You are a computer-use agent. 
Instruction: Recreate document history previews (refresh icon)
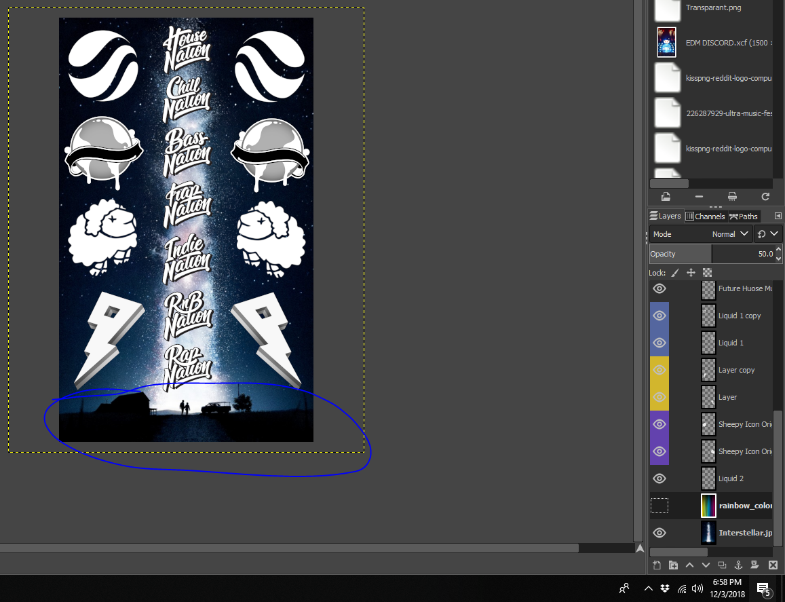coord(765,197)
